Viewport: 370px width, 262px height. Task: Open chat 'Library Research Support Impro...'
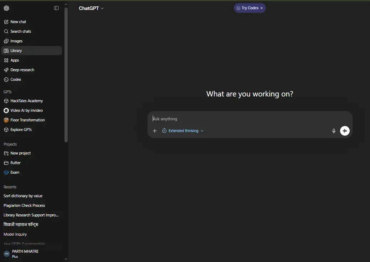pyautogui.click(x=31, y=215)
